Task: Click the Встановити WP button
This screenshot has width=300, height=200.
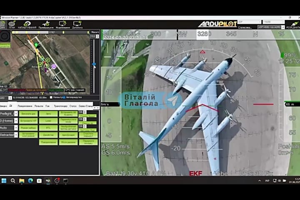Action: [28, 121]
